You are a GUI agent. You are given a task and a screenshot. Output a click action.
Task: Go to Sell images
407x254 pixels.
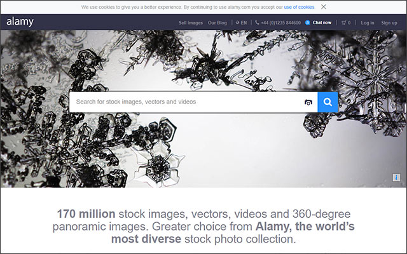point(191,22)
